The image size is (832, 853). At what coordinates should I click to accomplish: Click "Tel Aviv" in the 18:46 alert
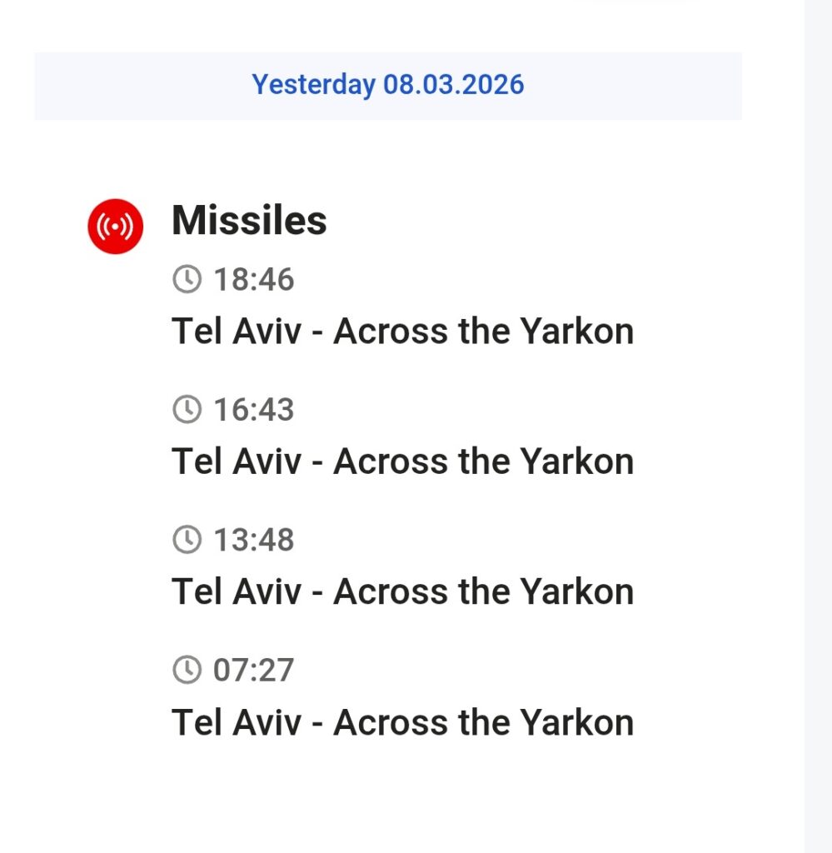236,332
